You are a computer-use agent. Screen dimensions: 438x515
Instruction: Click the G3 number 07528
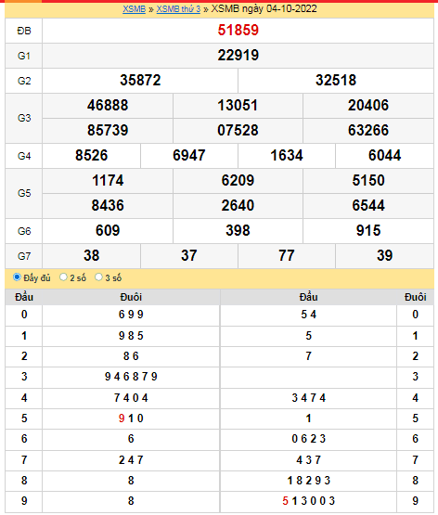(x=238, y=131)
